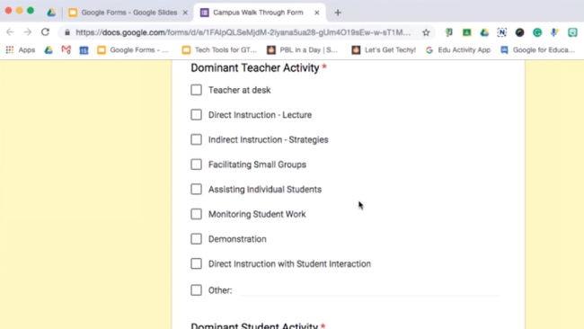
Task: Open the Gmail bookmark icon
Action: pyautogui.click(x=66, y=50)
